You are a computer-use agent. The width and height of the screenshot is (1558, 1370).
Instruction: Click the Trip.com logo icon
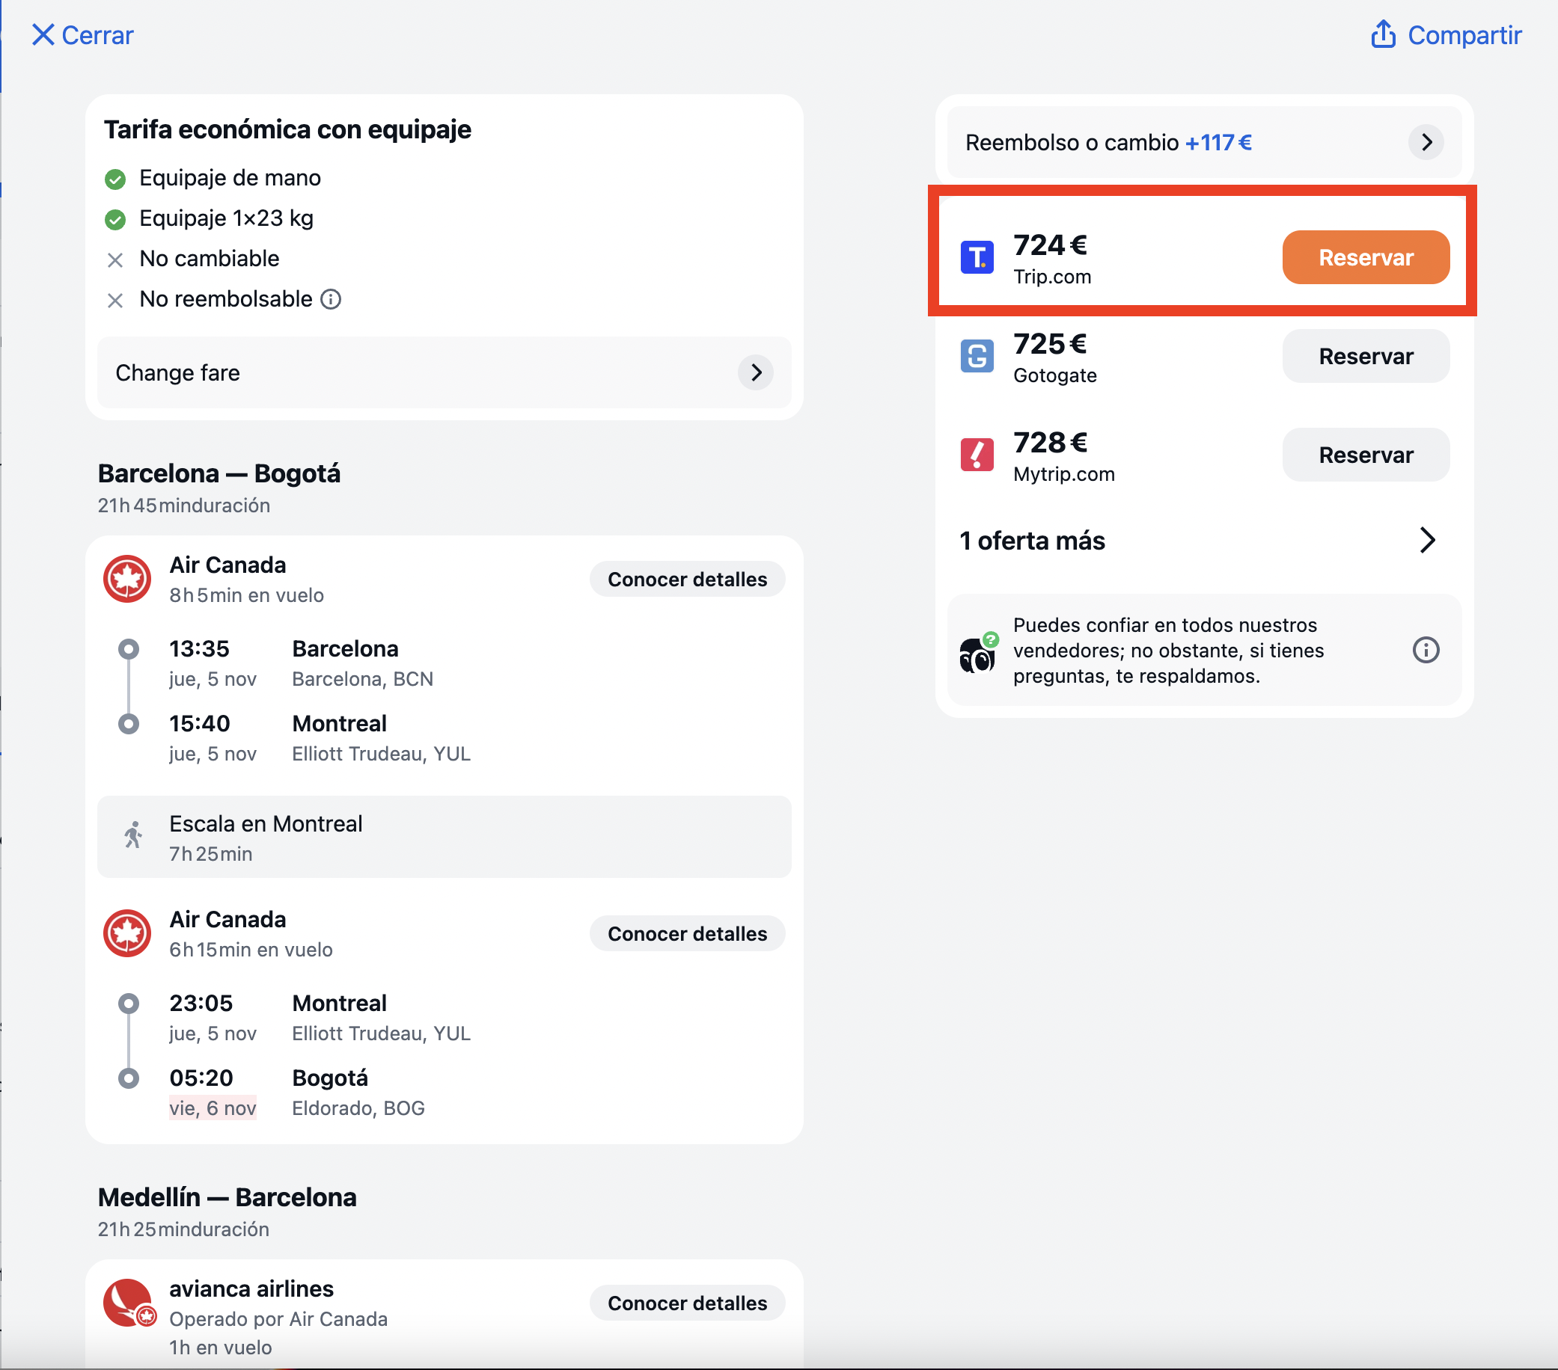[977, 257]
